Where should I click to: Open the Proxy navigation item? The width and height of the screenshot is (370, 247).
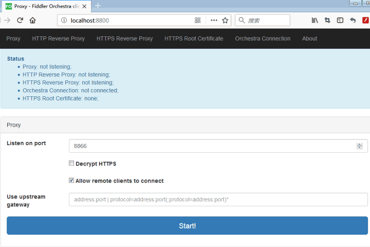[13, 38]
